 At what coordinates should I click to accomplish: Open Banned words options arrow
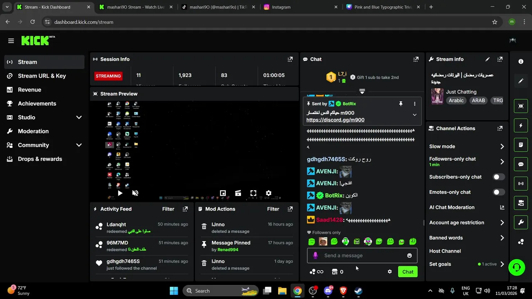(x=502, y=238)
